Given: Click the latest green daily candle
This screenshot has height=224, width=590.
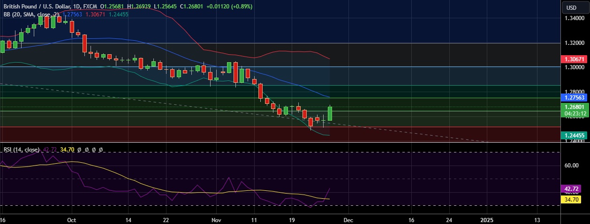Looking at the screenshot, I should (330, 113).
